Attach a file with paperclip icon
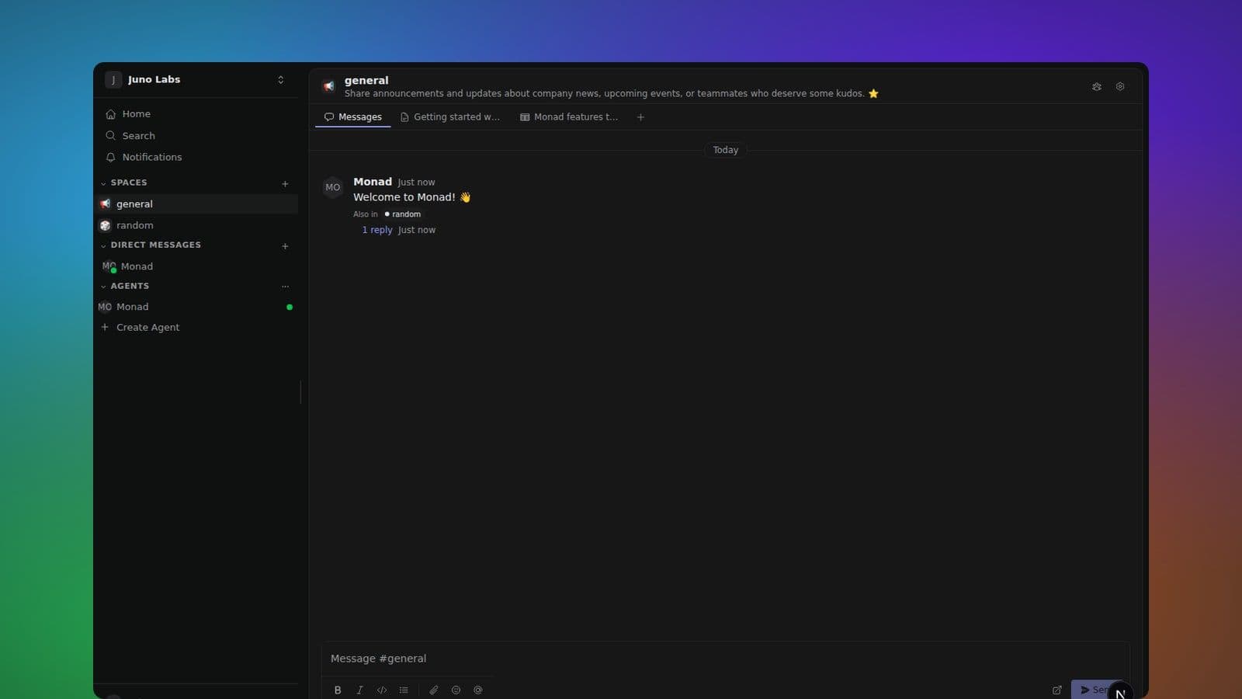The image size is (1242, 699). point(434,690)
